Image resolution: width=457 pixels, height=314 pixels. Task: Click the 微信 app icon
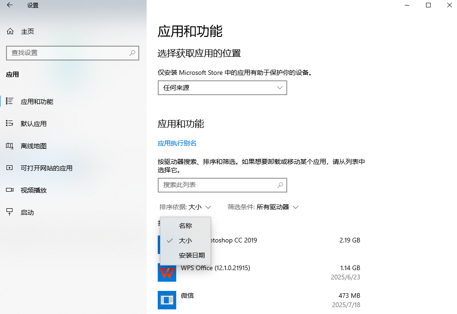[x=167, y=300]
